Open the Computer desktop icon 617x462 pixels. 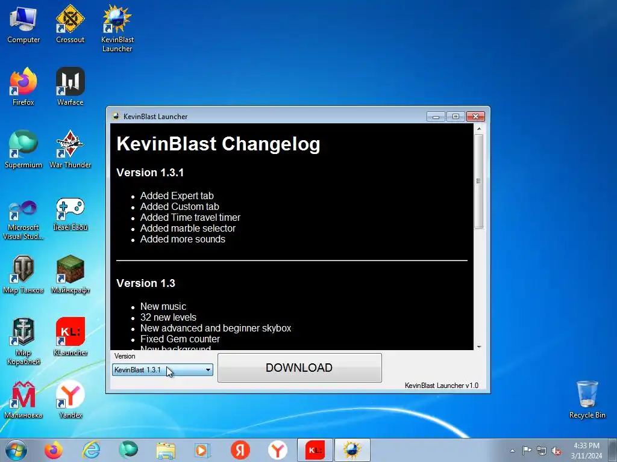pyautogui.click(x=23, y=25)
